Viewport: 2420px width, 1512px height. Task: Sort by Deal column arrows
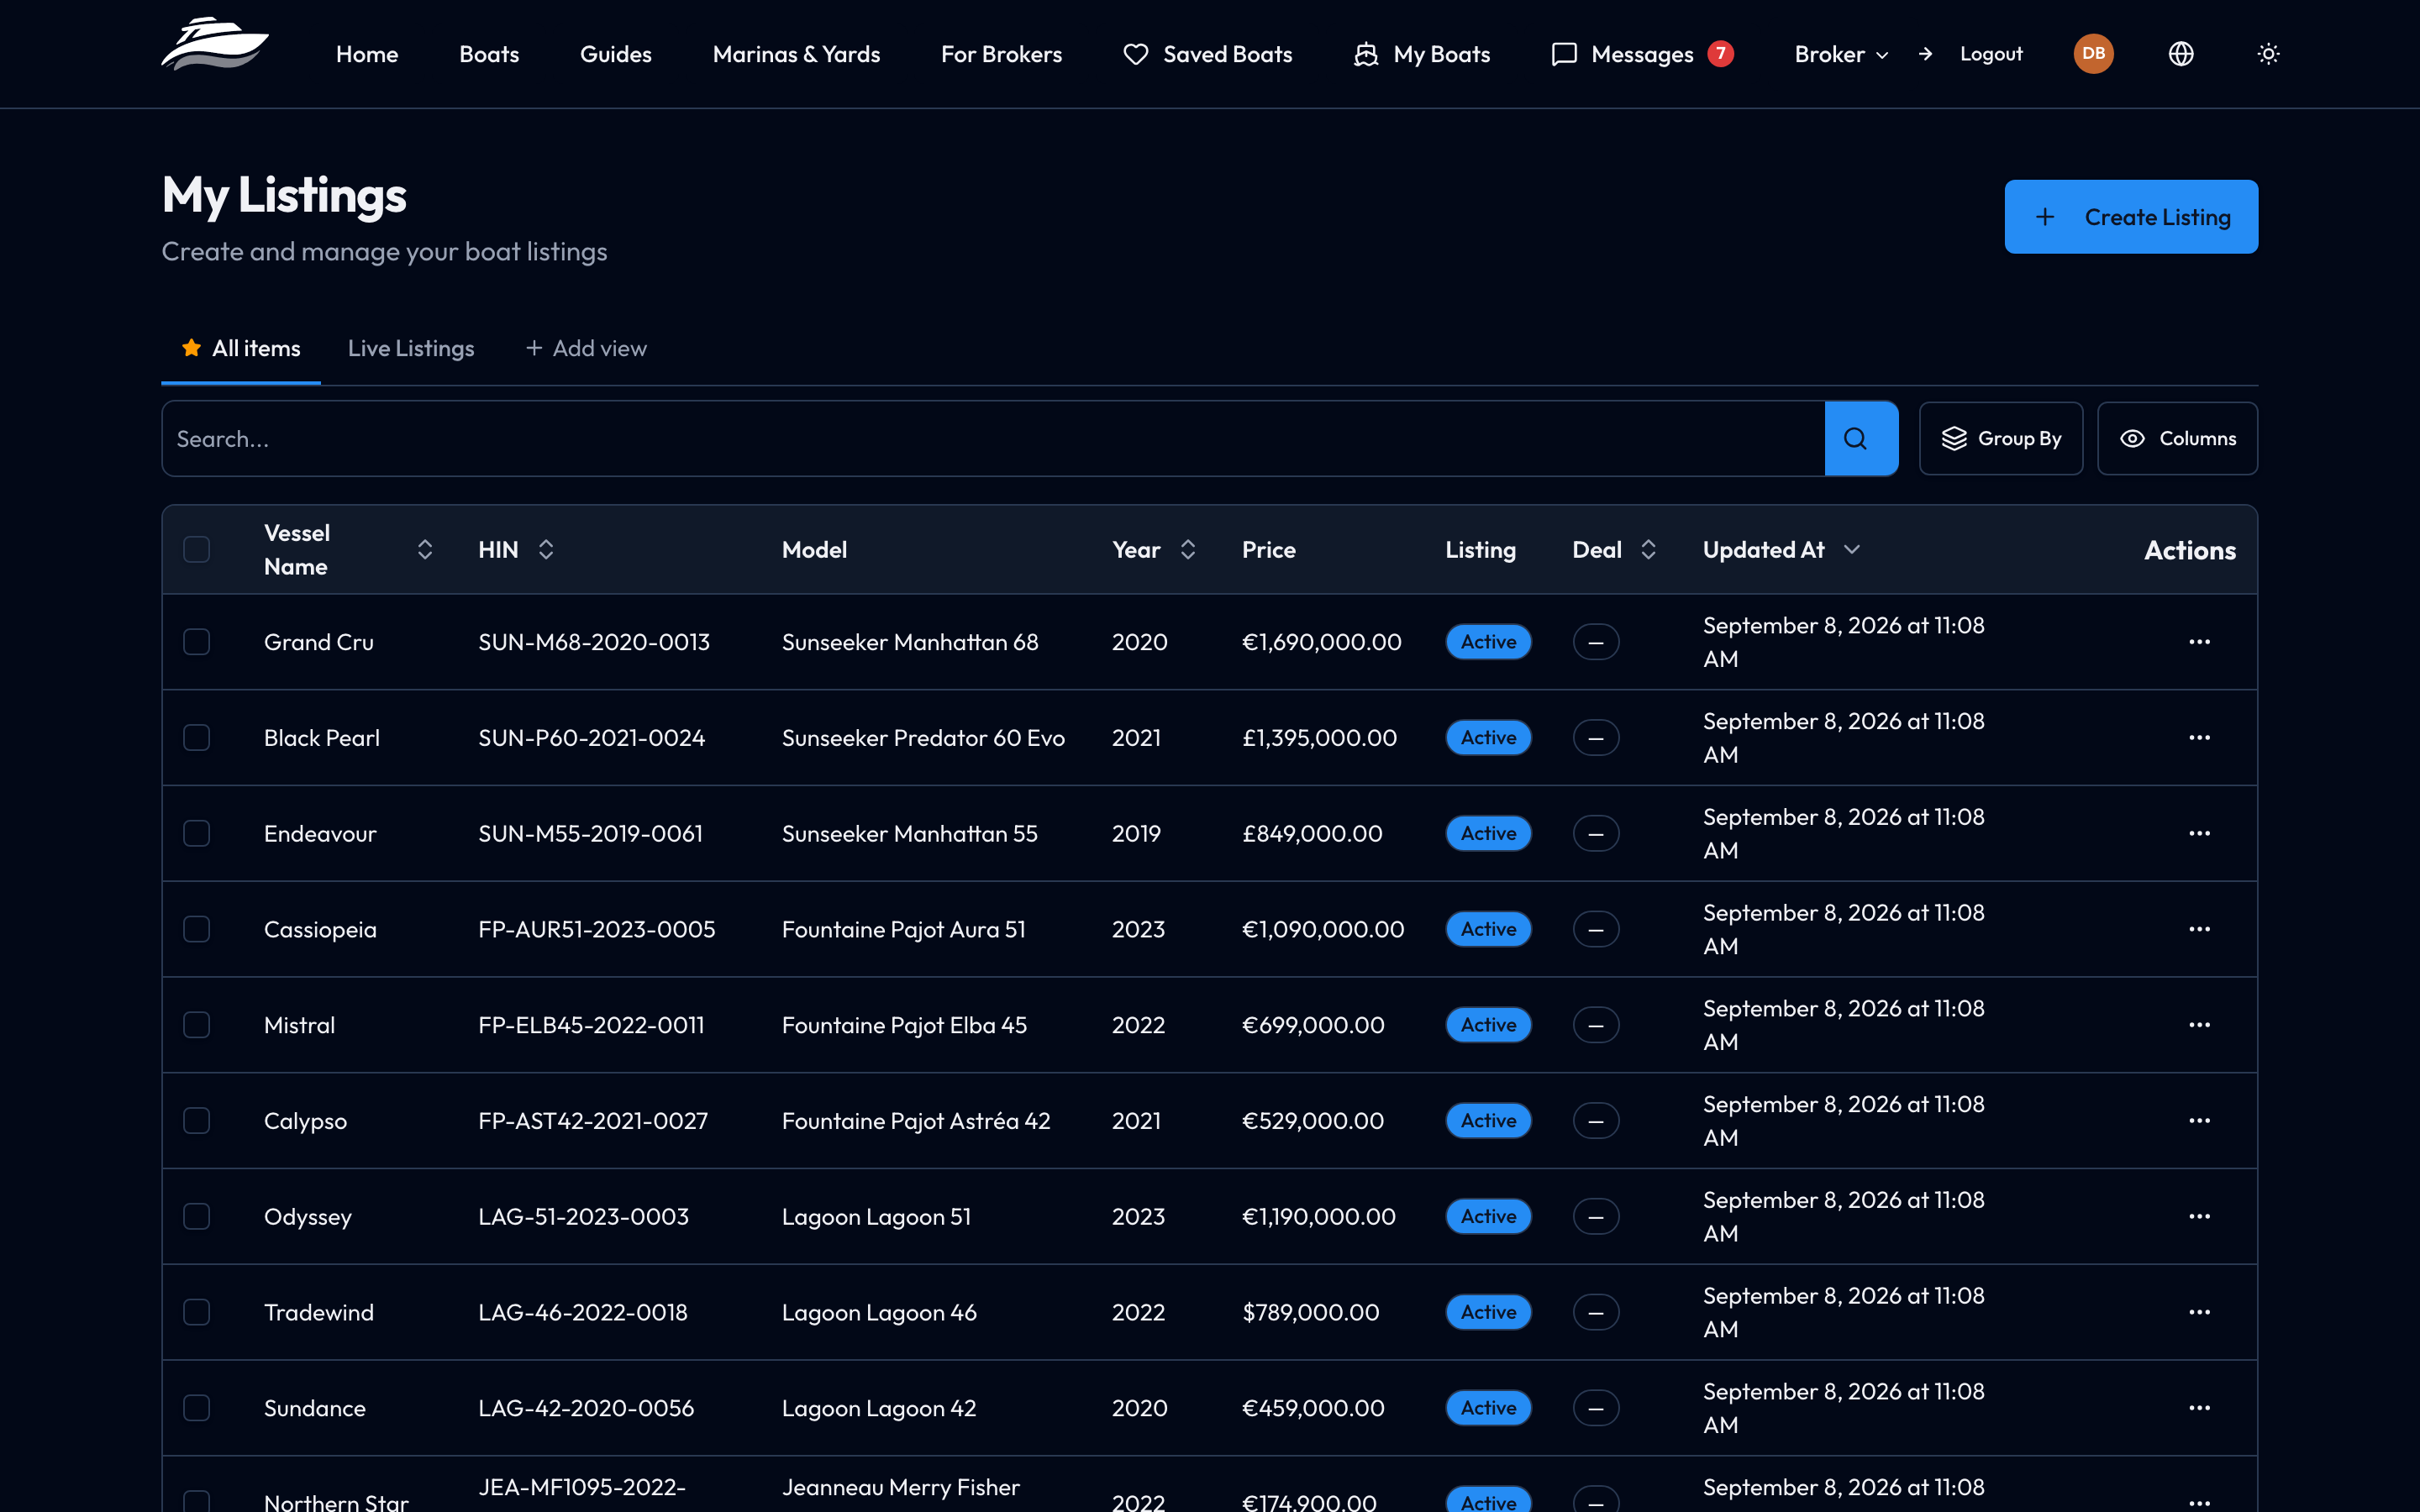point(1649,550)
